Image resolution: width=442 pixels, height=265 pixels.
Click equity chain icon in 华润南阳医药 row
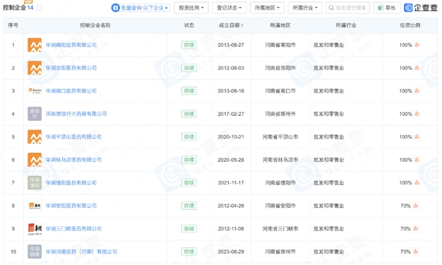coord(417,45)
